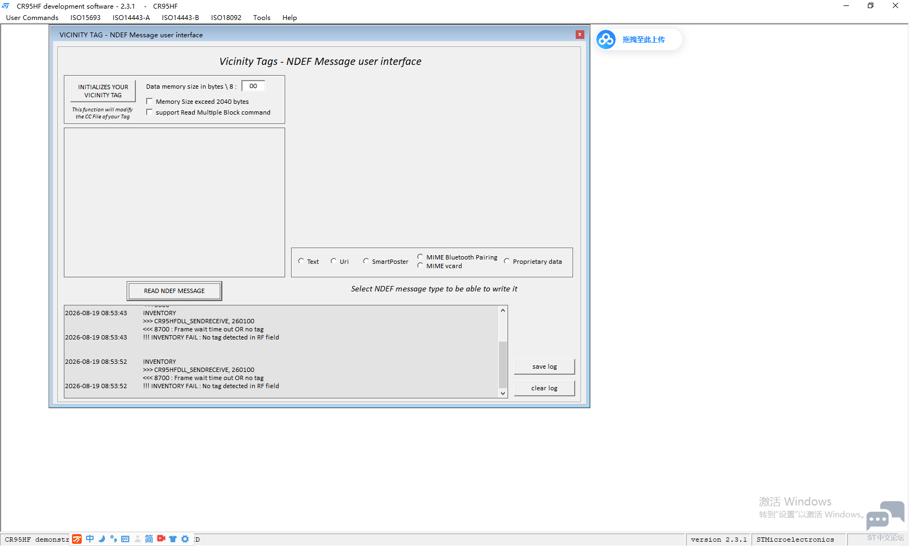The image size is (909, 546).
Task: Click the version 2.3.1 status bar entry
Action: click(x=719, y=540)
